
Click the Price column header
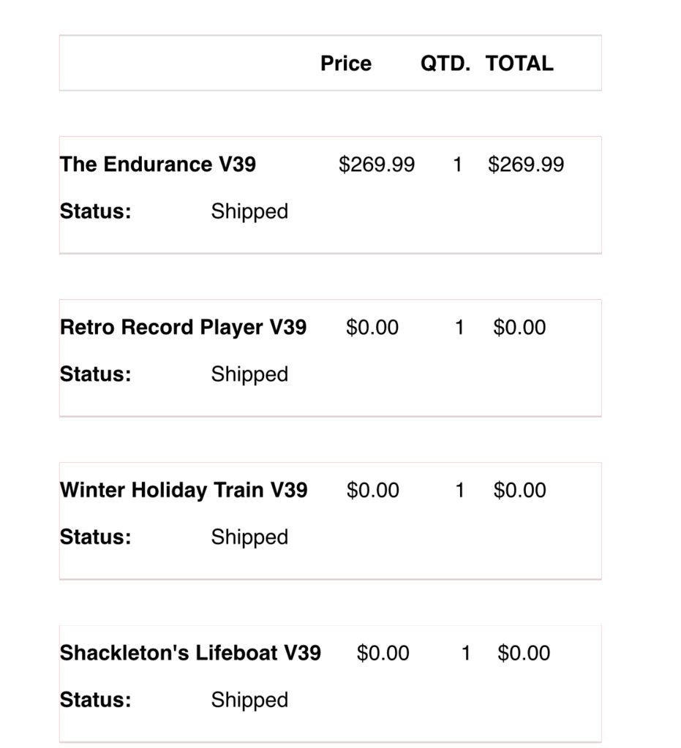coord(346,64)
